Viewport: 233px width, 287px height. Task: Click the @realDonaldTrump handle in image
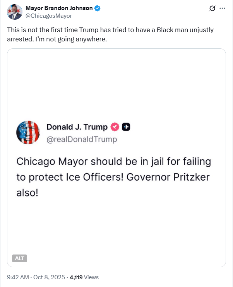tap(82, 139)
